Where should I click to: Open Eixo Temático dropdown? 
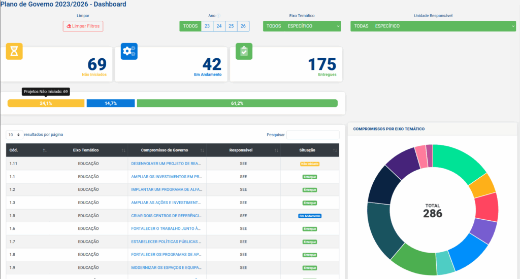[x=302, y=26]
